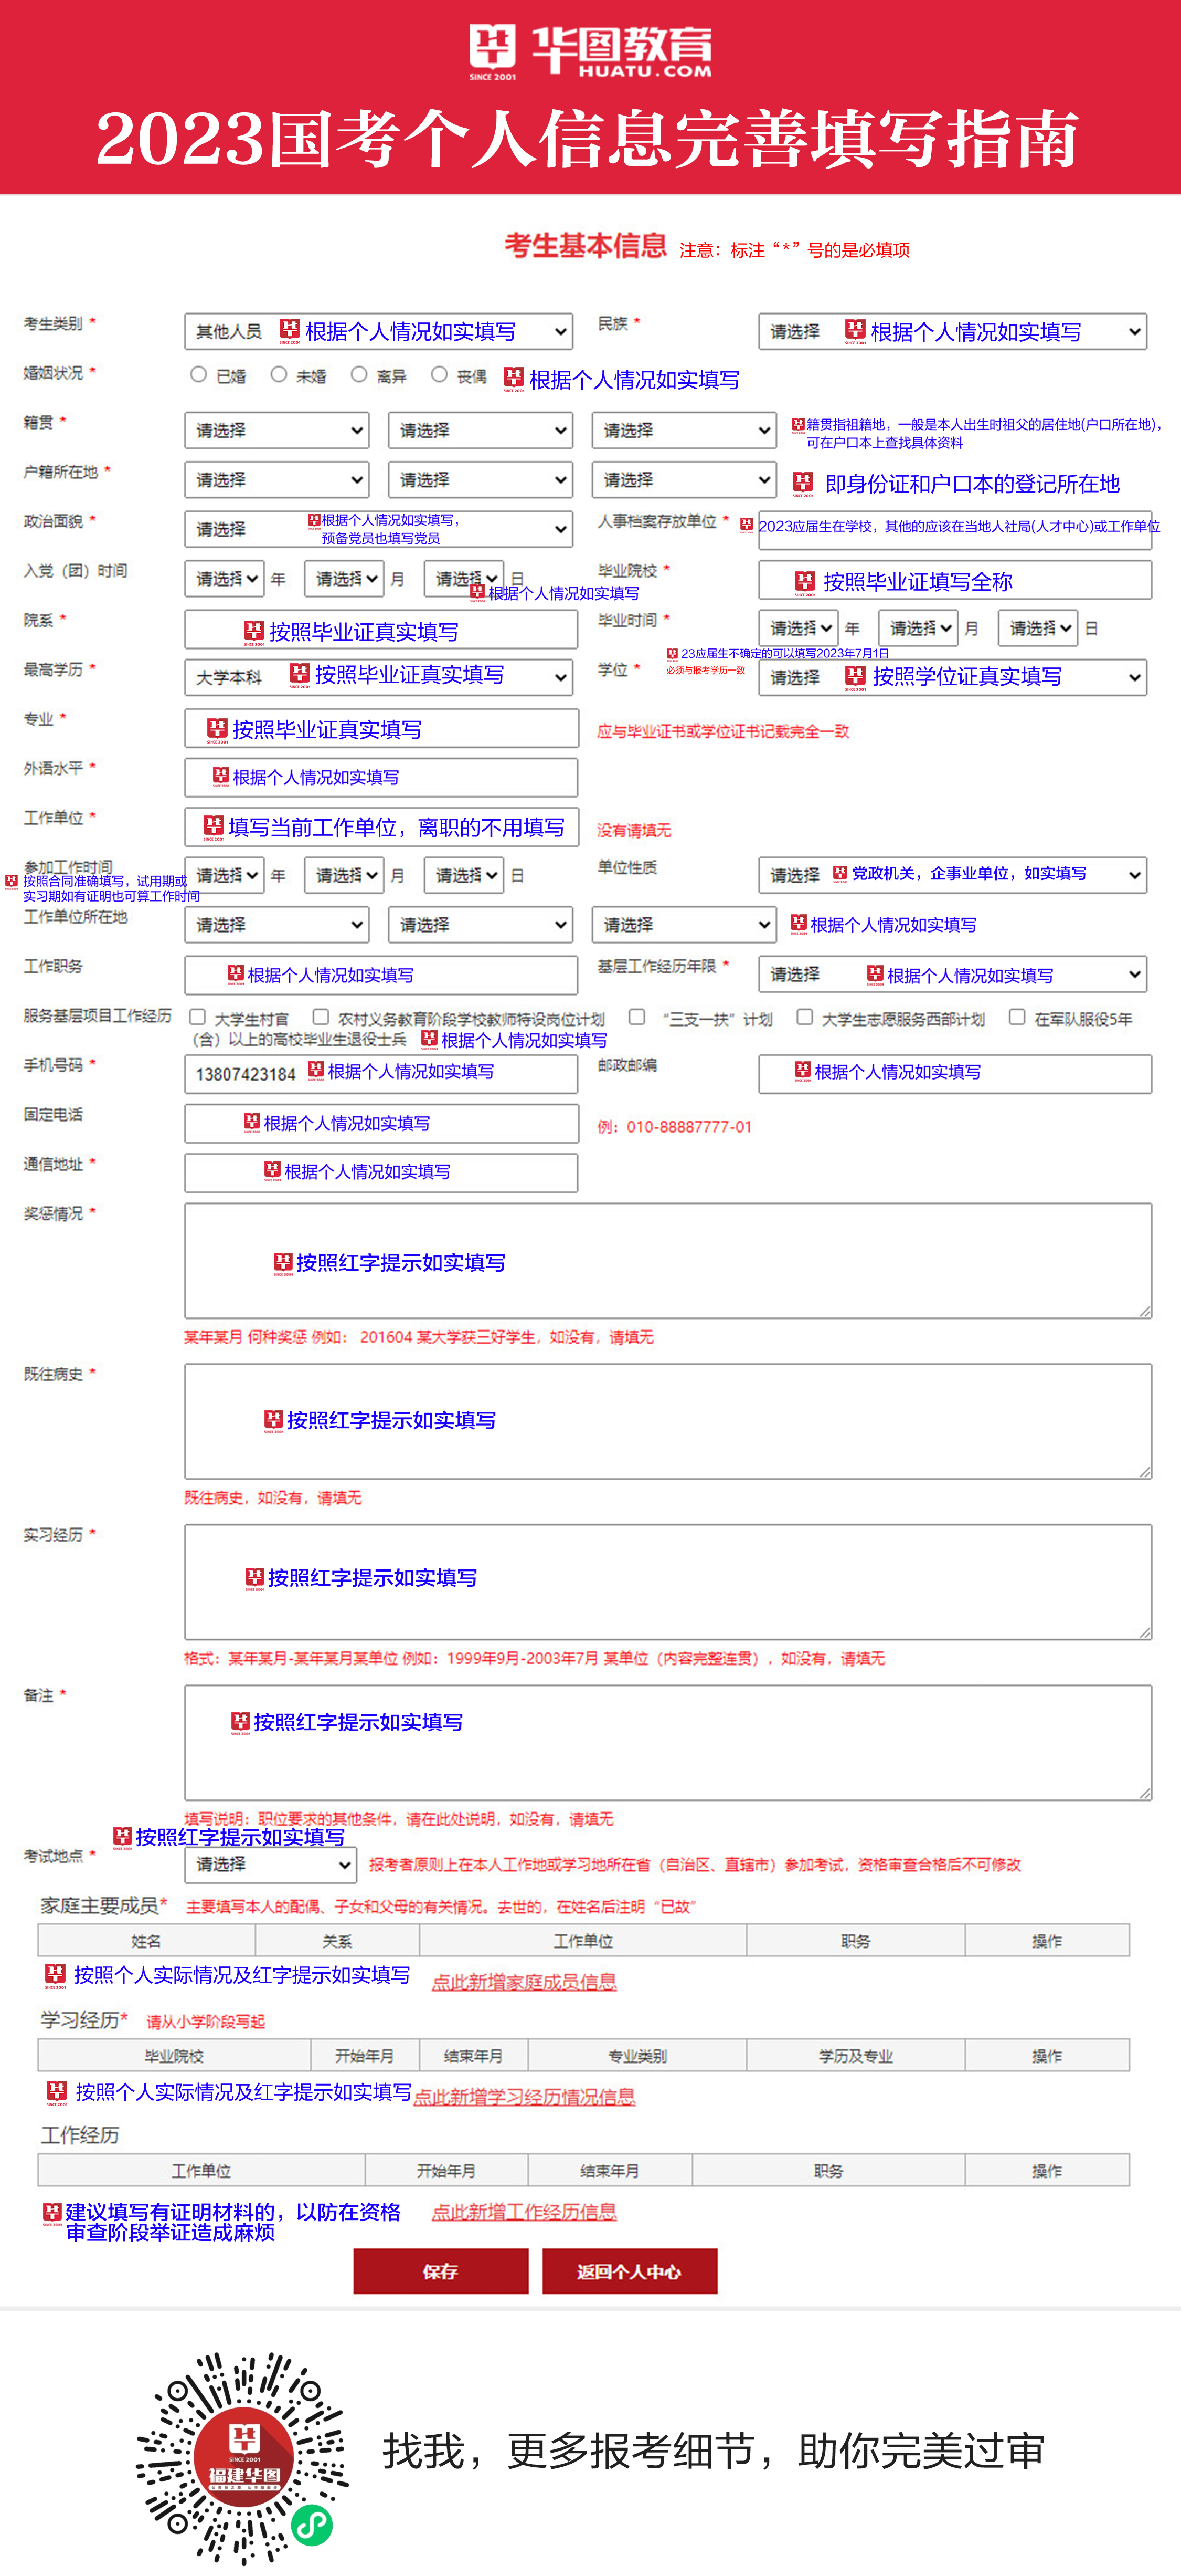Check the 大学生村官 checkbox
Screen dimensions: 1181x2576
click(198, 1017)
